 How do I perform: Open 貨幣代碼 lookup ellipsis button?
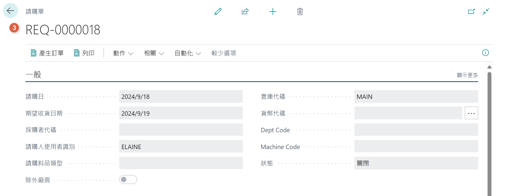click(x=471, y=113)
